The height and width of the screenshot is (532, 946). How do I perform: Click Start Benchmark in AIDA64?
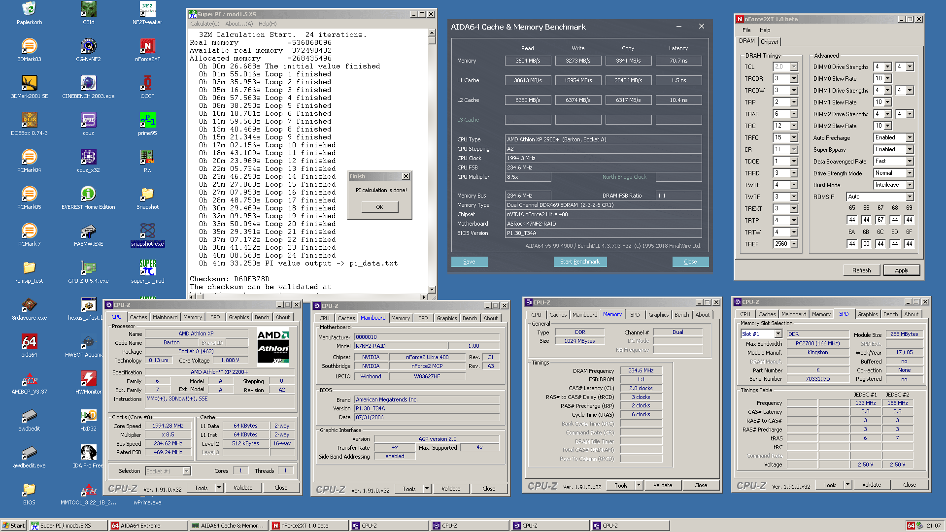[x=580, y=262]
